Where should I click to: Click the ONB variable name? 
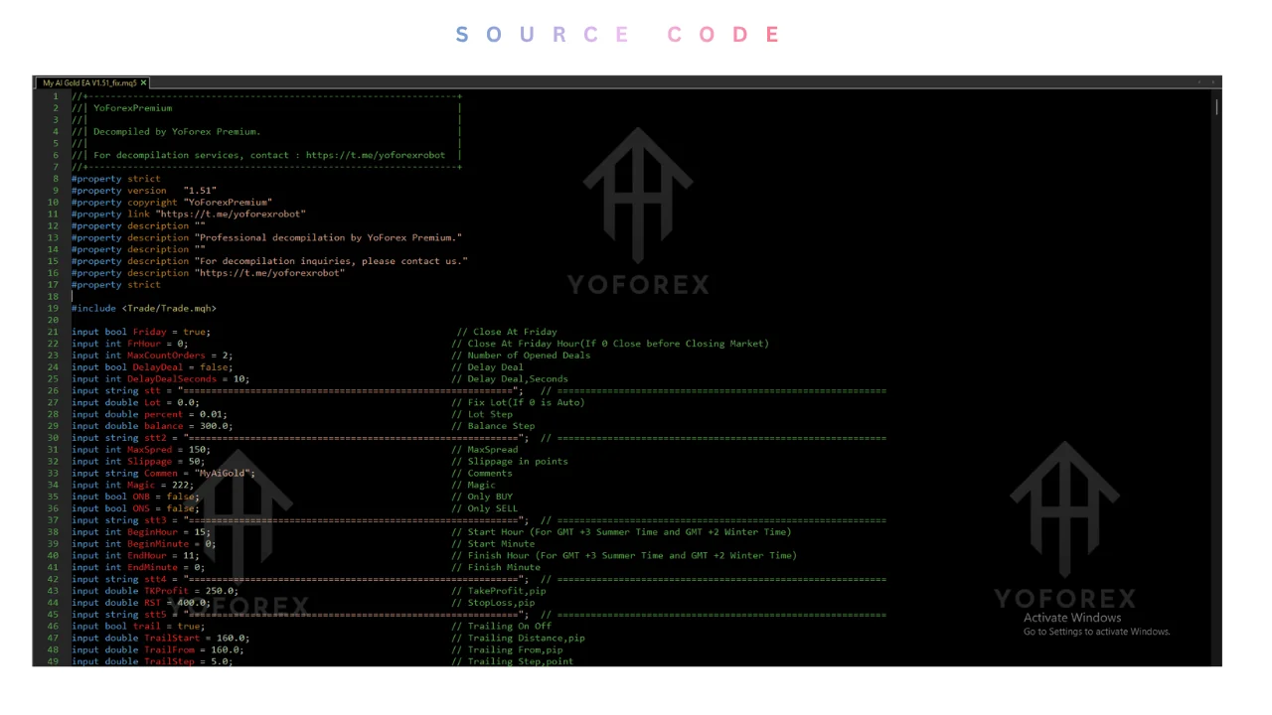[x=140, y=497]
